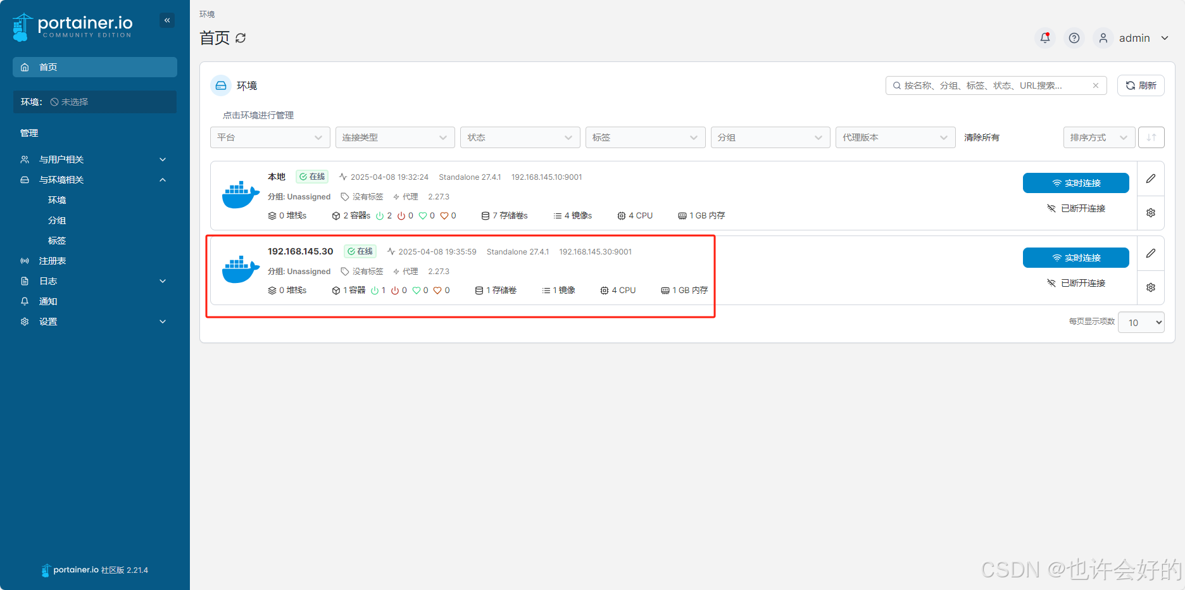Open 分组 submenu item in sidebar
The image size is (1185, 590).
(x=57, y=220)
